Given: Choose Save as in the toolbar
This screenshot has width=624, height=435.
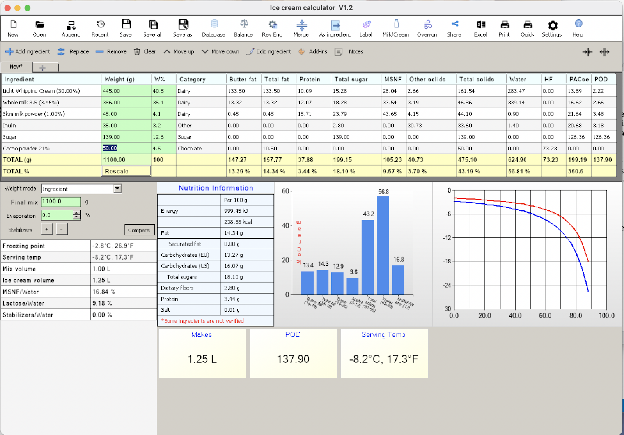Looking at the screenshot, I should click(183, 28).
